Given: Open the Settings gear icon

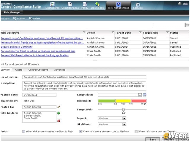Looking at the screenshot, I should (x=138, y=5).
